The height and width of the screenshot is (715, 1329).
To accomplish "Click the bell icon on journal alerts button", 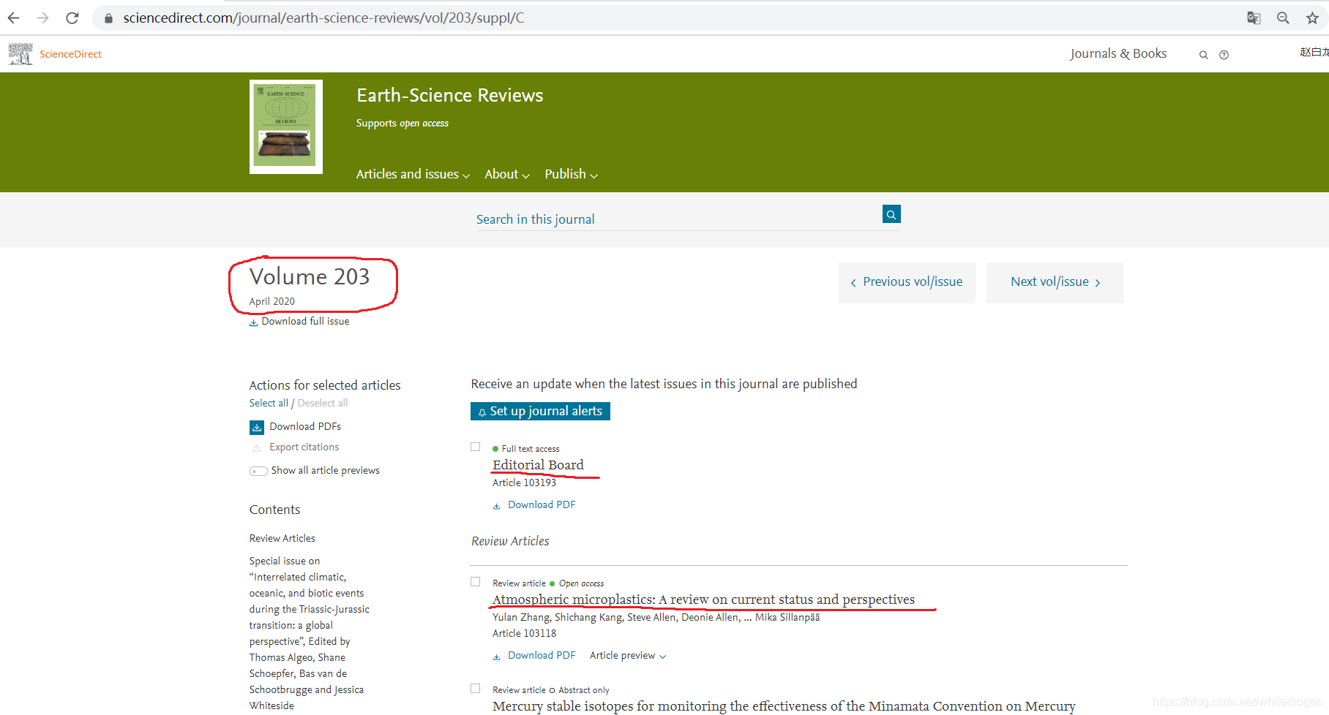I will [482, 412].
